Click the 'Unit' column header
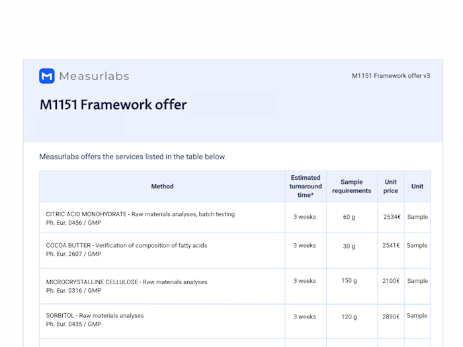 (x=417, y=186)
